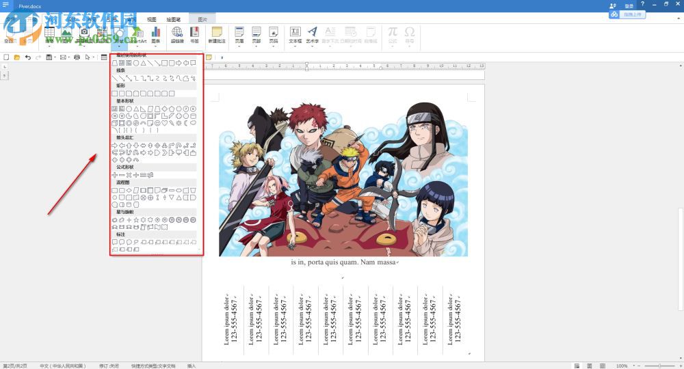Open the email icon dropdown in quick toolbar
Image resolution: width=684 pixels, height=369 pixels.
pyautogui.click(x=69, y=57)
